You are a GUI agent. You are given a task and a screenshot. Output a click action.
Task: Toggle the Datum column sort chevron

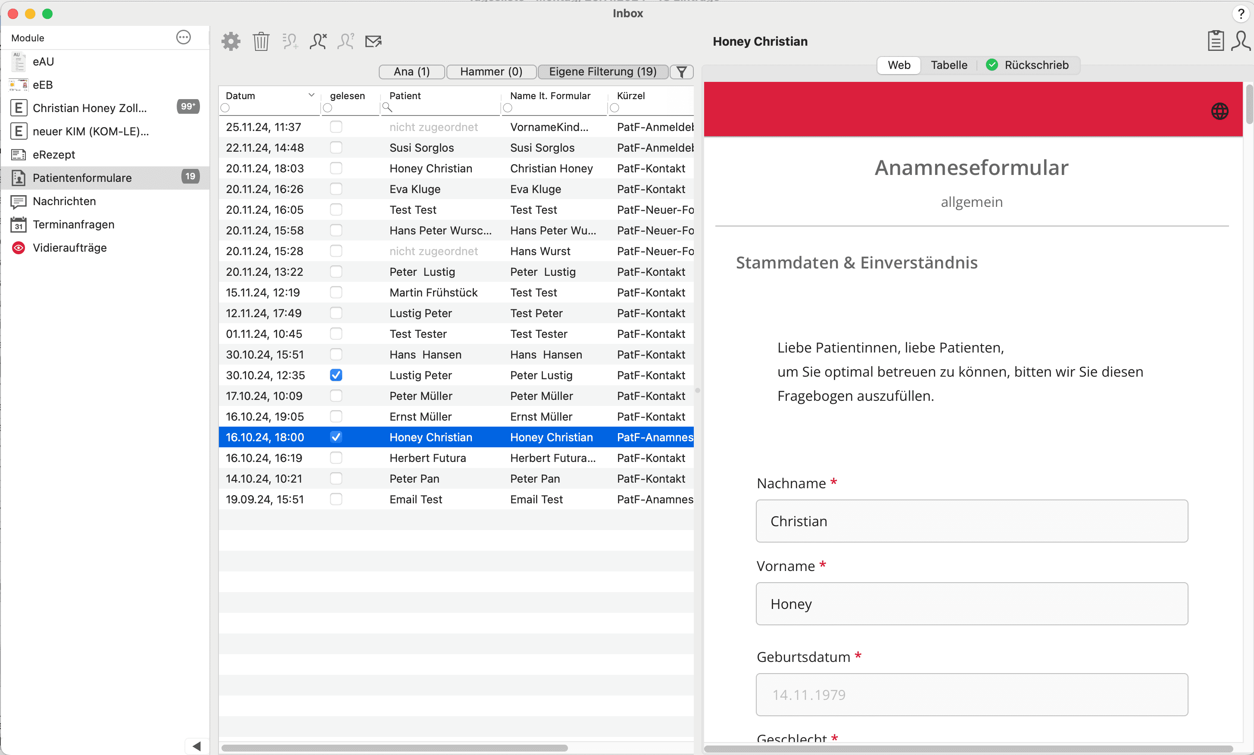[x=311, y=95]
